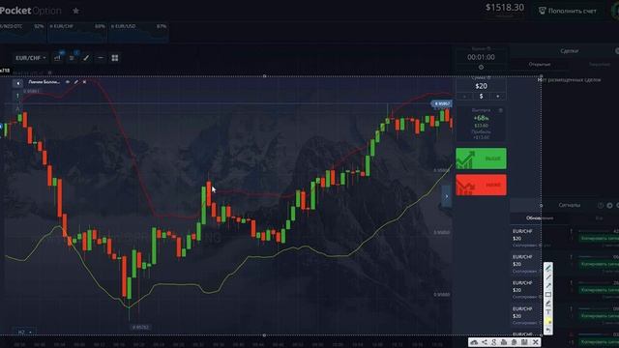Open the Lightshot yellow color picker
The image size is (619, 348).
point(548,321)
